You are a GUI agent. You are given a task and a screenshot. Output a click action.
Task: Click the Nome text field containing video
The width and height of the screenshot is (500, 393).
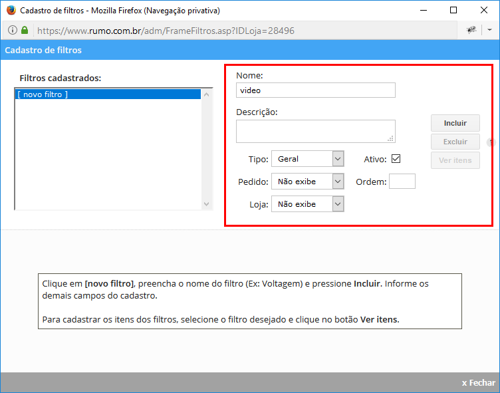coord(316,90)
